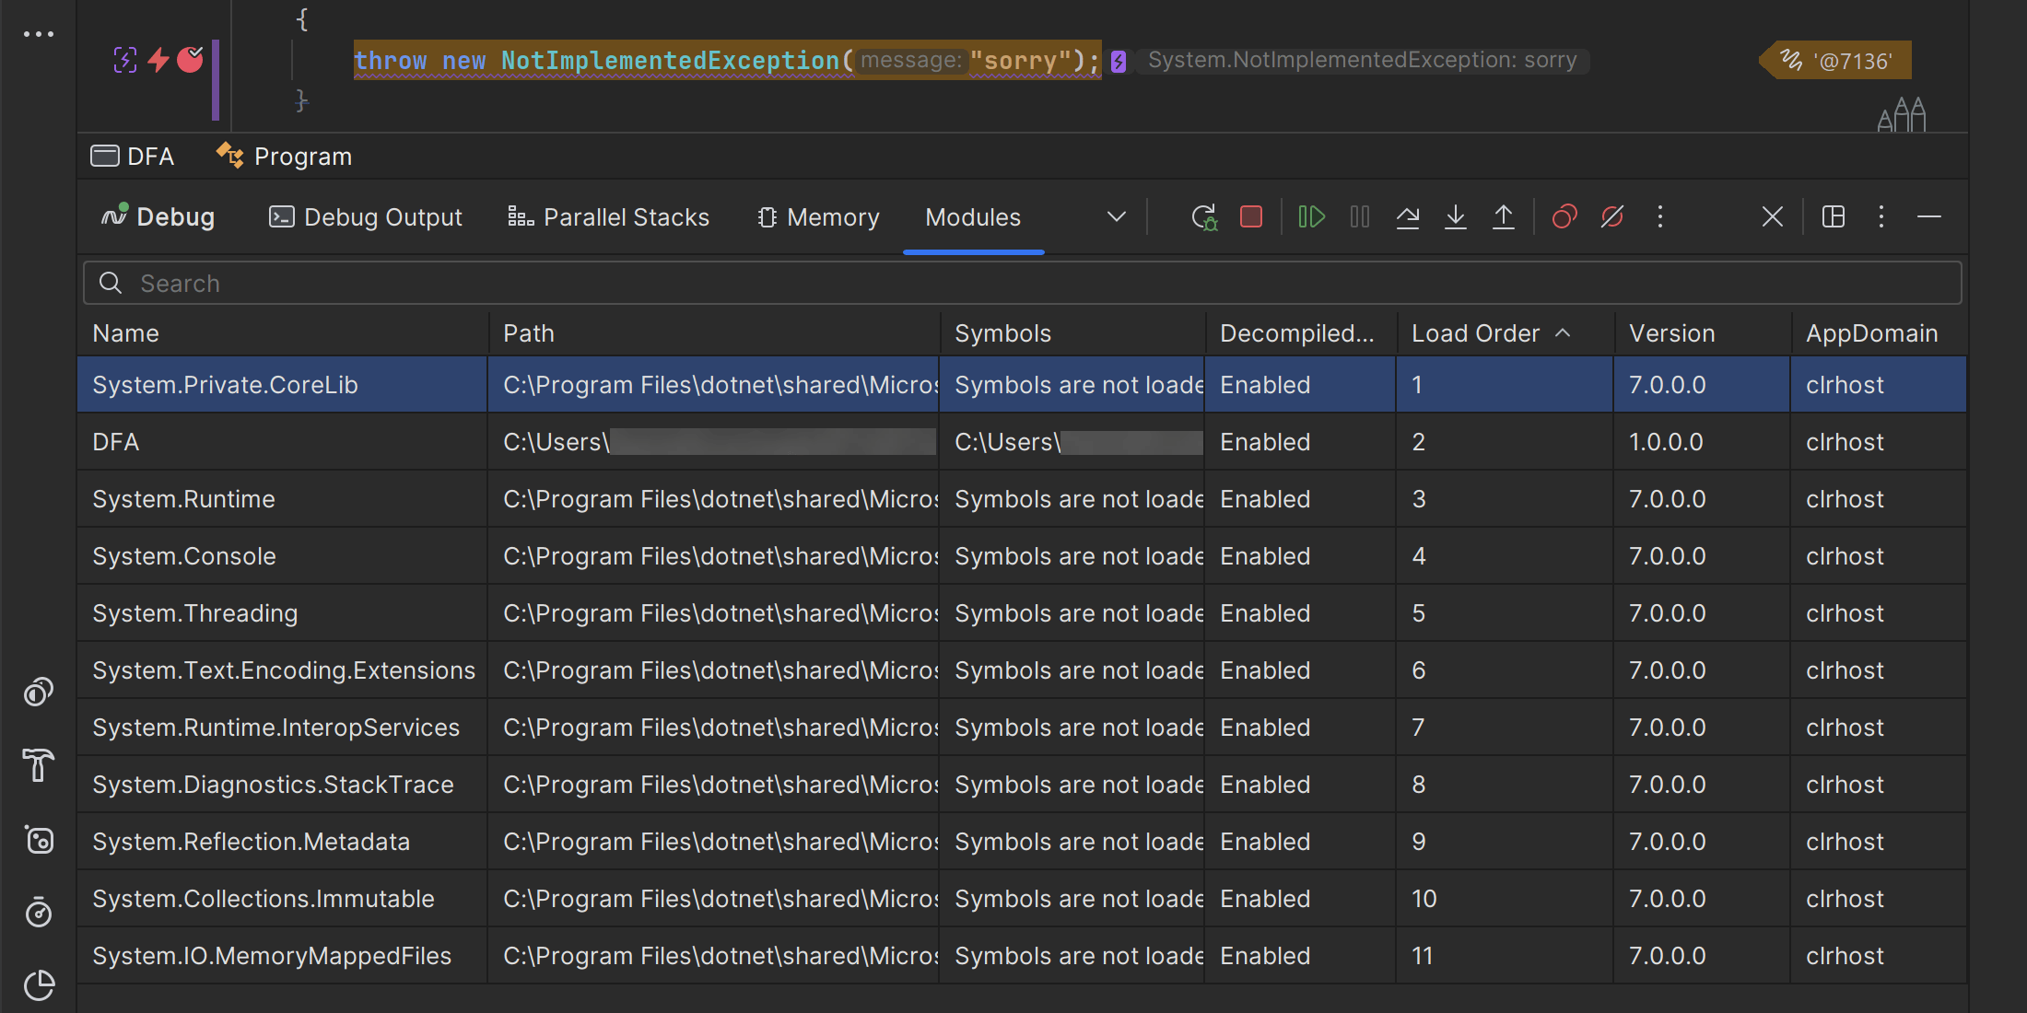Open the View Breakpoints dialog
2027x1013 pixels.
(1564, 217)
